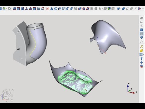Screen dimensions: 145x109
Task: Toggle the highlighted mesh grid icon in sidebar
Action: click(142, 34)
